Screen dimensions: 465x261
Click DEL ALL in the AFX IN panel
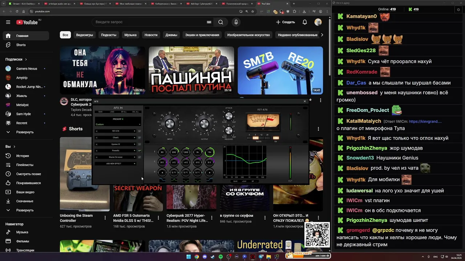[x=136, y=112]
